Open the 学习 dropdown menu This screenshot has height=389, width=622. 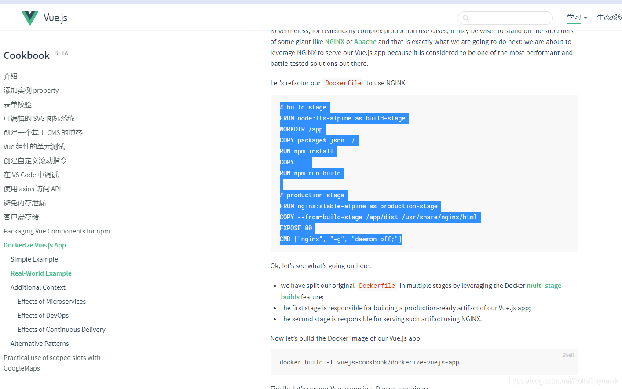(577, 18)
